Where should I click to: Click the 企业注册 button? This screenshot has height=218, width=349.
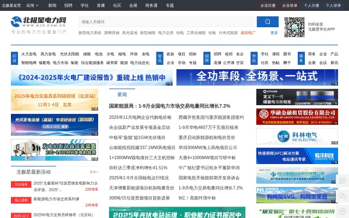pos(268,5)
